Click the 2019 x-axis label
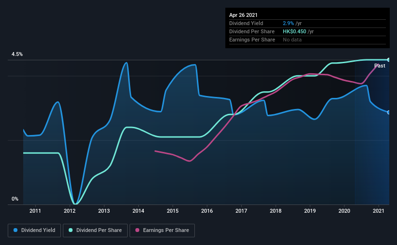This screenshot has height=245, width=397. 310,211
